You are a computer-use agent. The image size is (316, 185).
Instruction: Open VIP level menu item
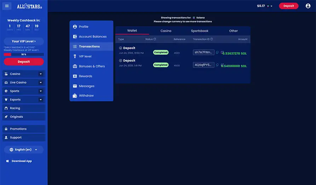click(x=91, y=56)
